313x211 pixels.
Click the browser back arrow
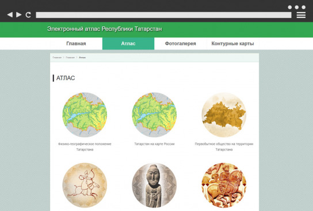pyautogui.click(x=10, y=14)
